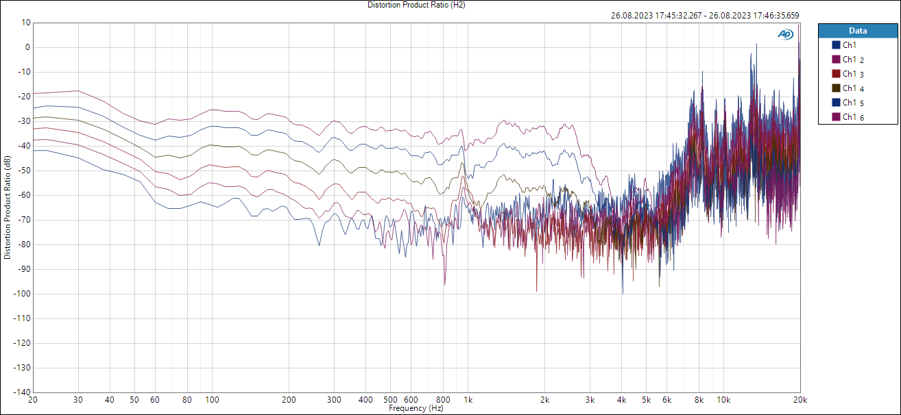Viewport: 901px width, 415px height.
Task: Click the -120 tick on the dB axis
Action: click(22, 343)
